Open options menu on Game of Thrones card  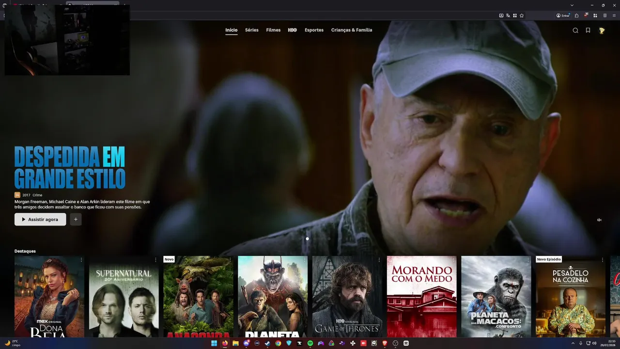(379, 260)
